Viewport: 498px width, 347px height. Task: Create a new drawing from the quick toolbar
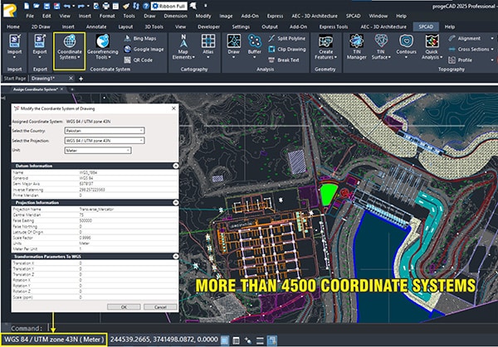coord(27,6)
